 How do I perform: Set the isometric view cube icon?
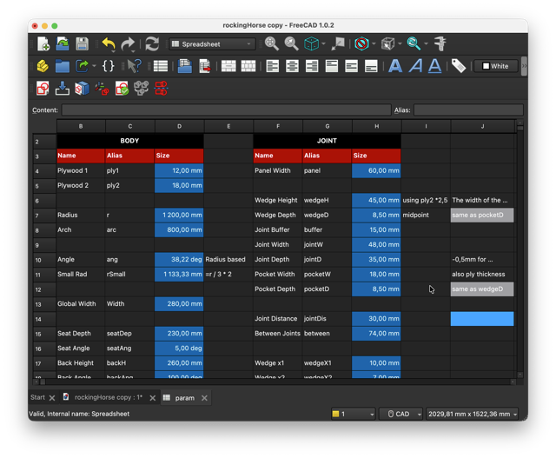click(311, 43)
